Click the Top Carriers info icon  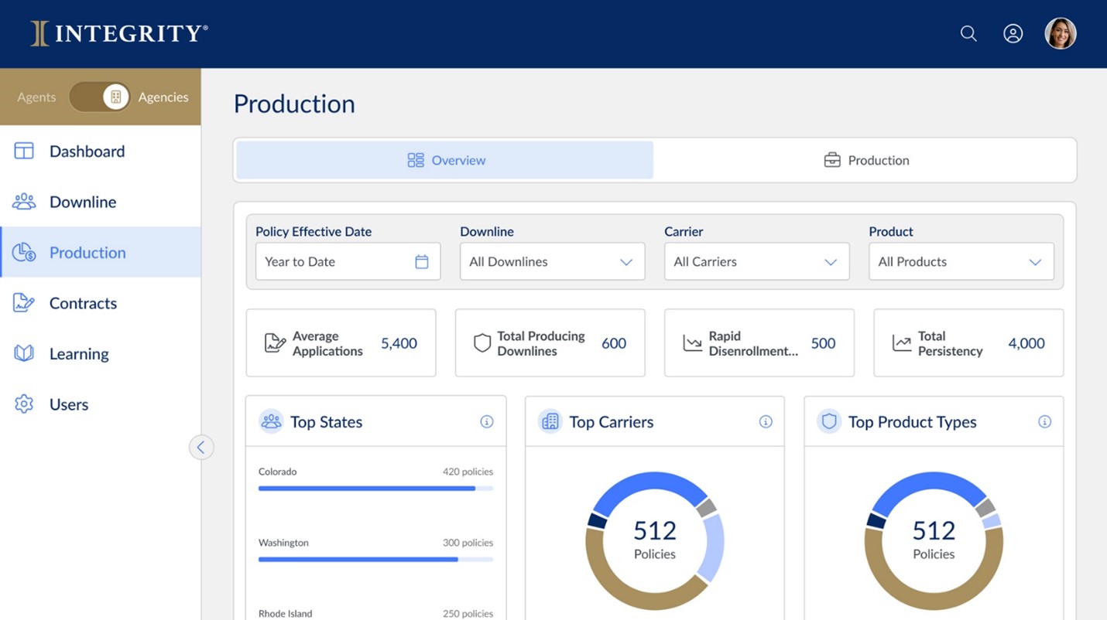point(766,421)
